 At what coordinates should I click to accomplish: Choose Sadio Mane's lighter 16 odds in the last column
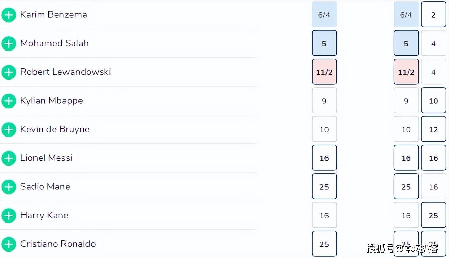(x=433, y=187)
